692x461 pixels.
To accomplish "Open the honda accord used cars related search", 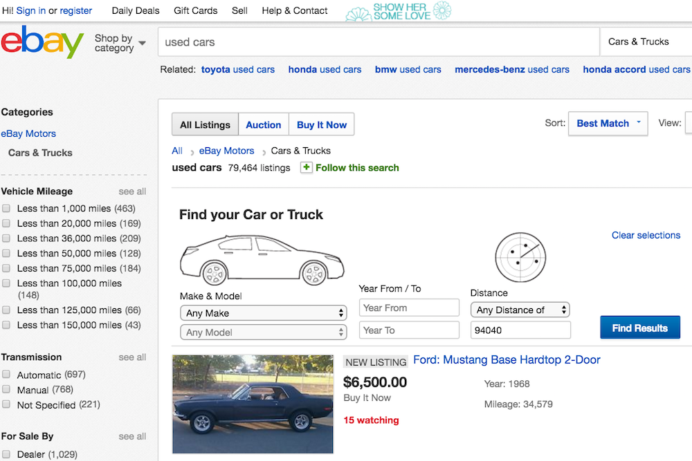I will [637, 70].
